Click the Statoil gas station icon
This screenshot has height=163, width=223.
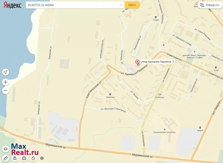[200, 127]
